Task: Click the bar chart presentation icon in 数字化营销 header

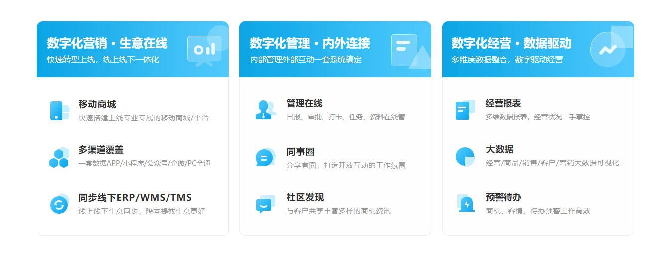Action: tap(205, 49)
